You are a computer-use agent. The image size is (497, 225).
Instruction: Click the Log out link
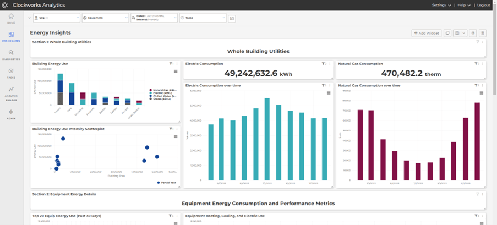pyautogui.click(x=483, y=5)
